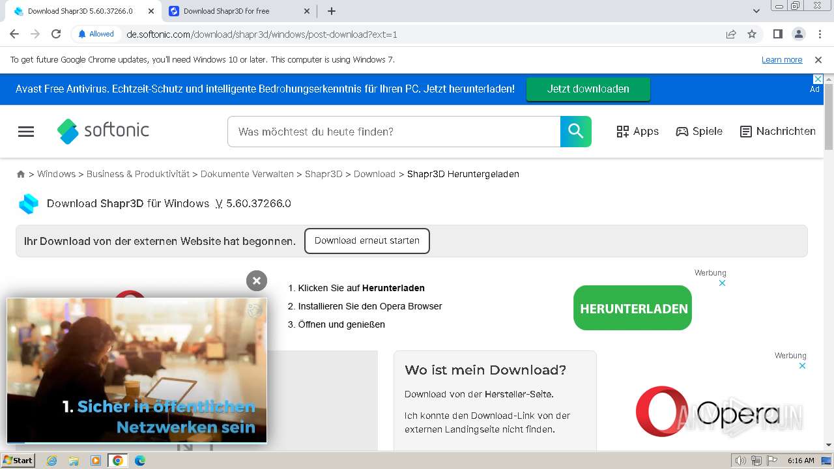Viewport: 834px width, 469px height.
Task: Open the Softonic hamburger menu
Action: 26,132
